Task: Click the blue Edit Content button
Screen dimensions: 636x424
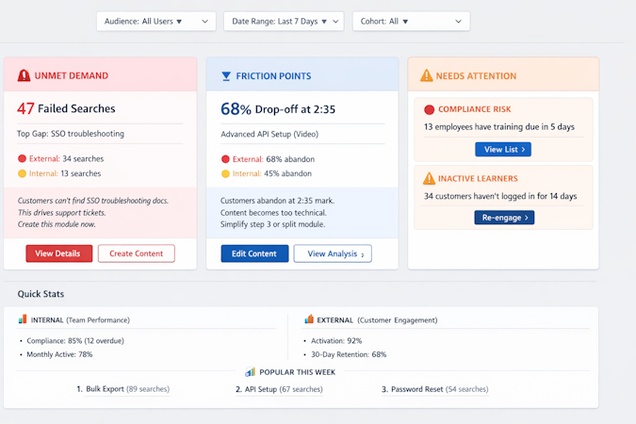Action: pos(254,253)
